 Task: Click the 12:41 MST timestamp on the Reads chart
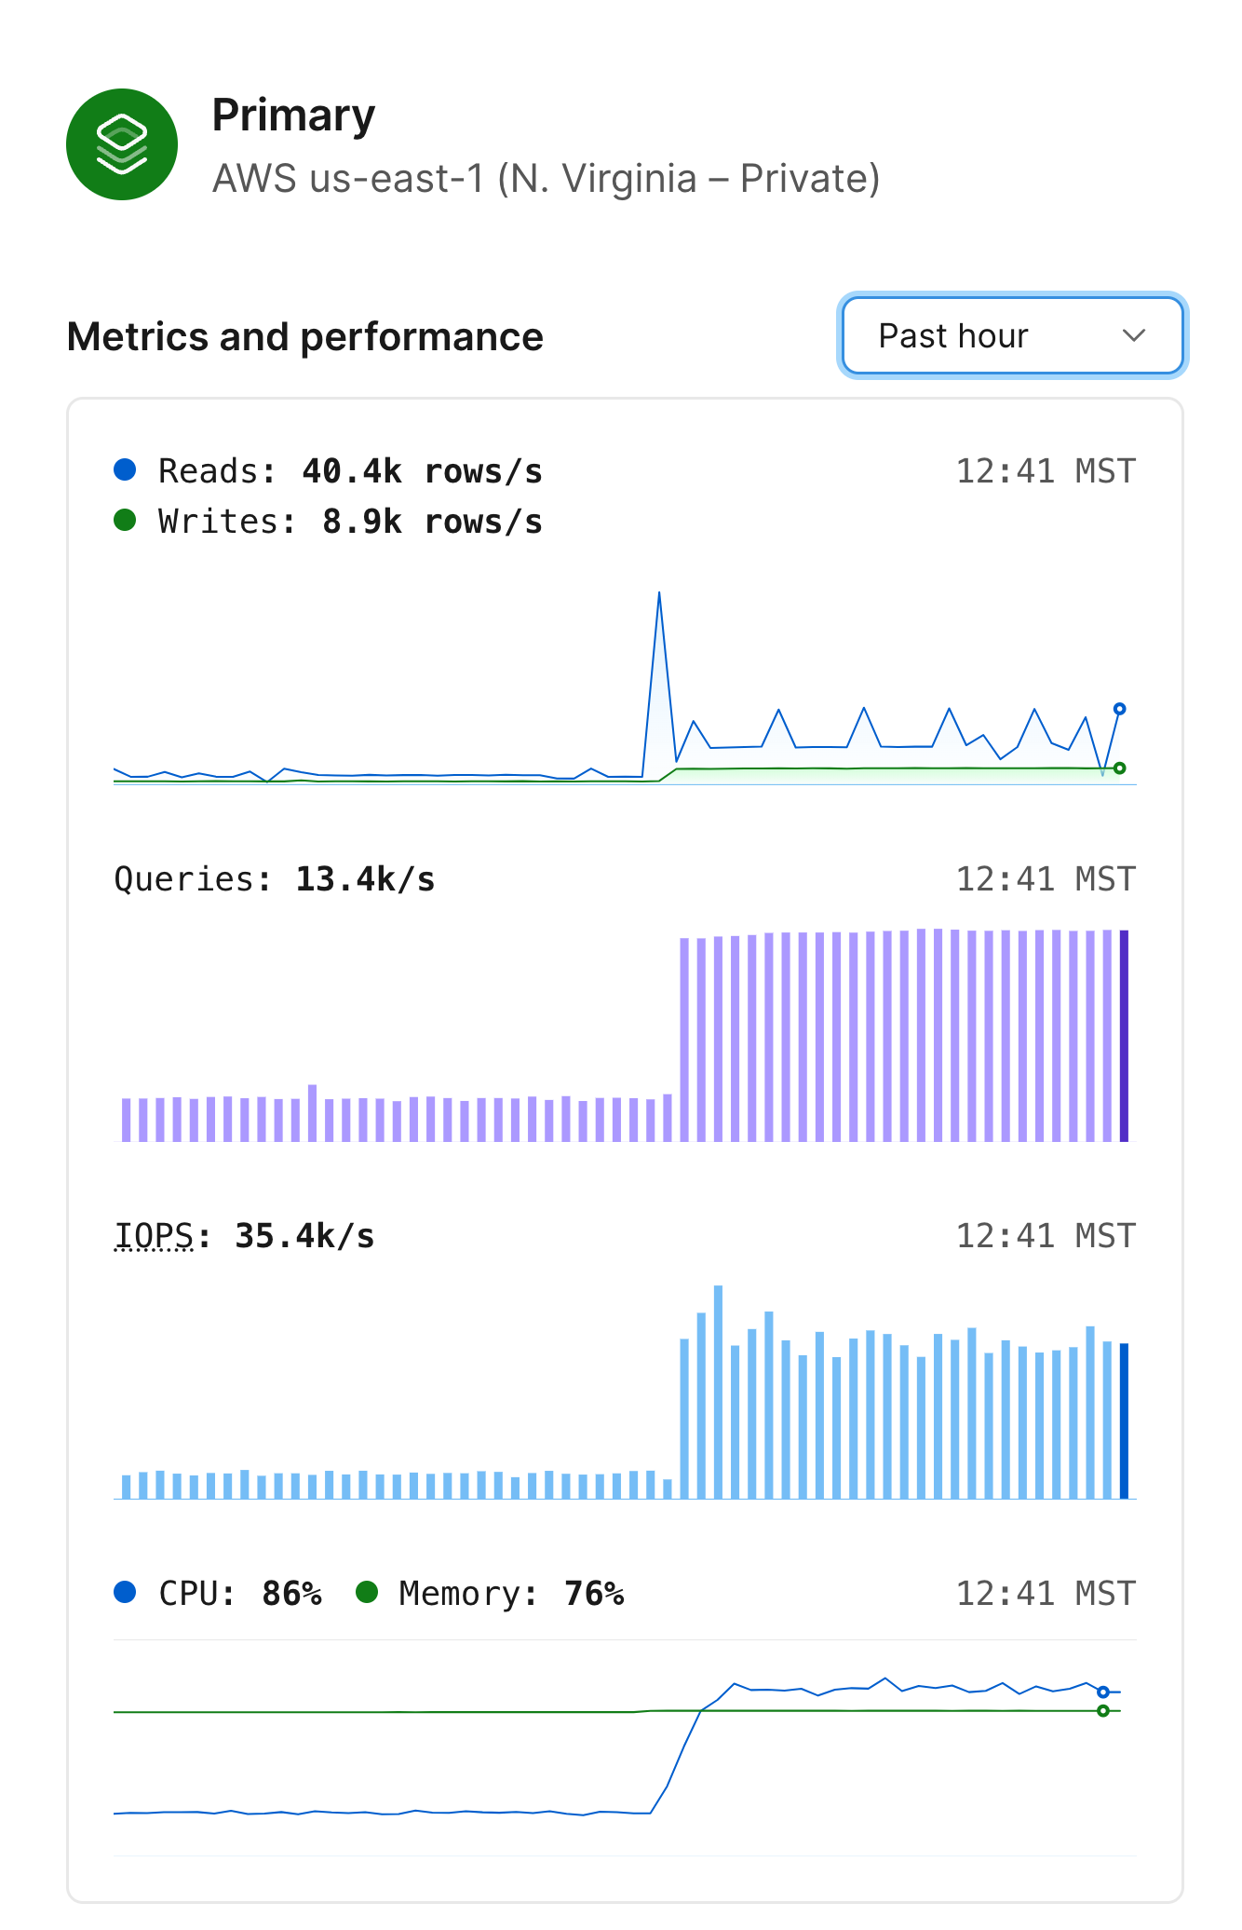[1043, 470]
